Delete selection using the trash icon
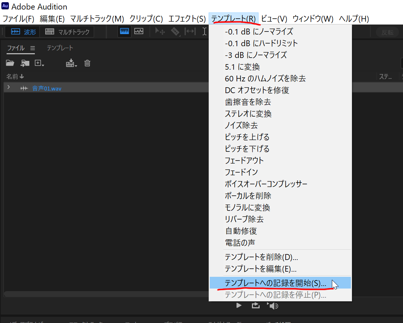Viewport: 403px width, 323px height. point(87,63)
